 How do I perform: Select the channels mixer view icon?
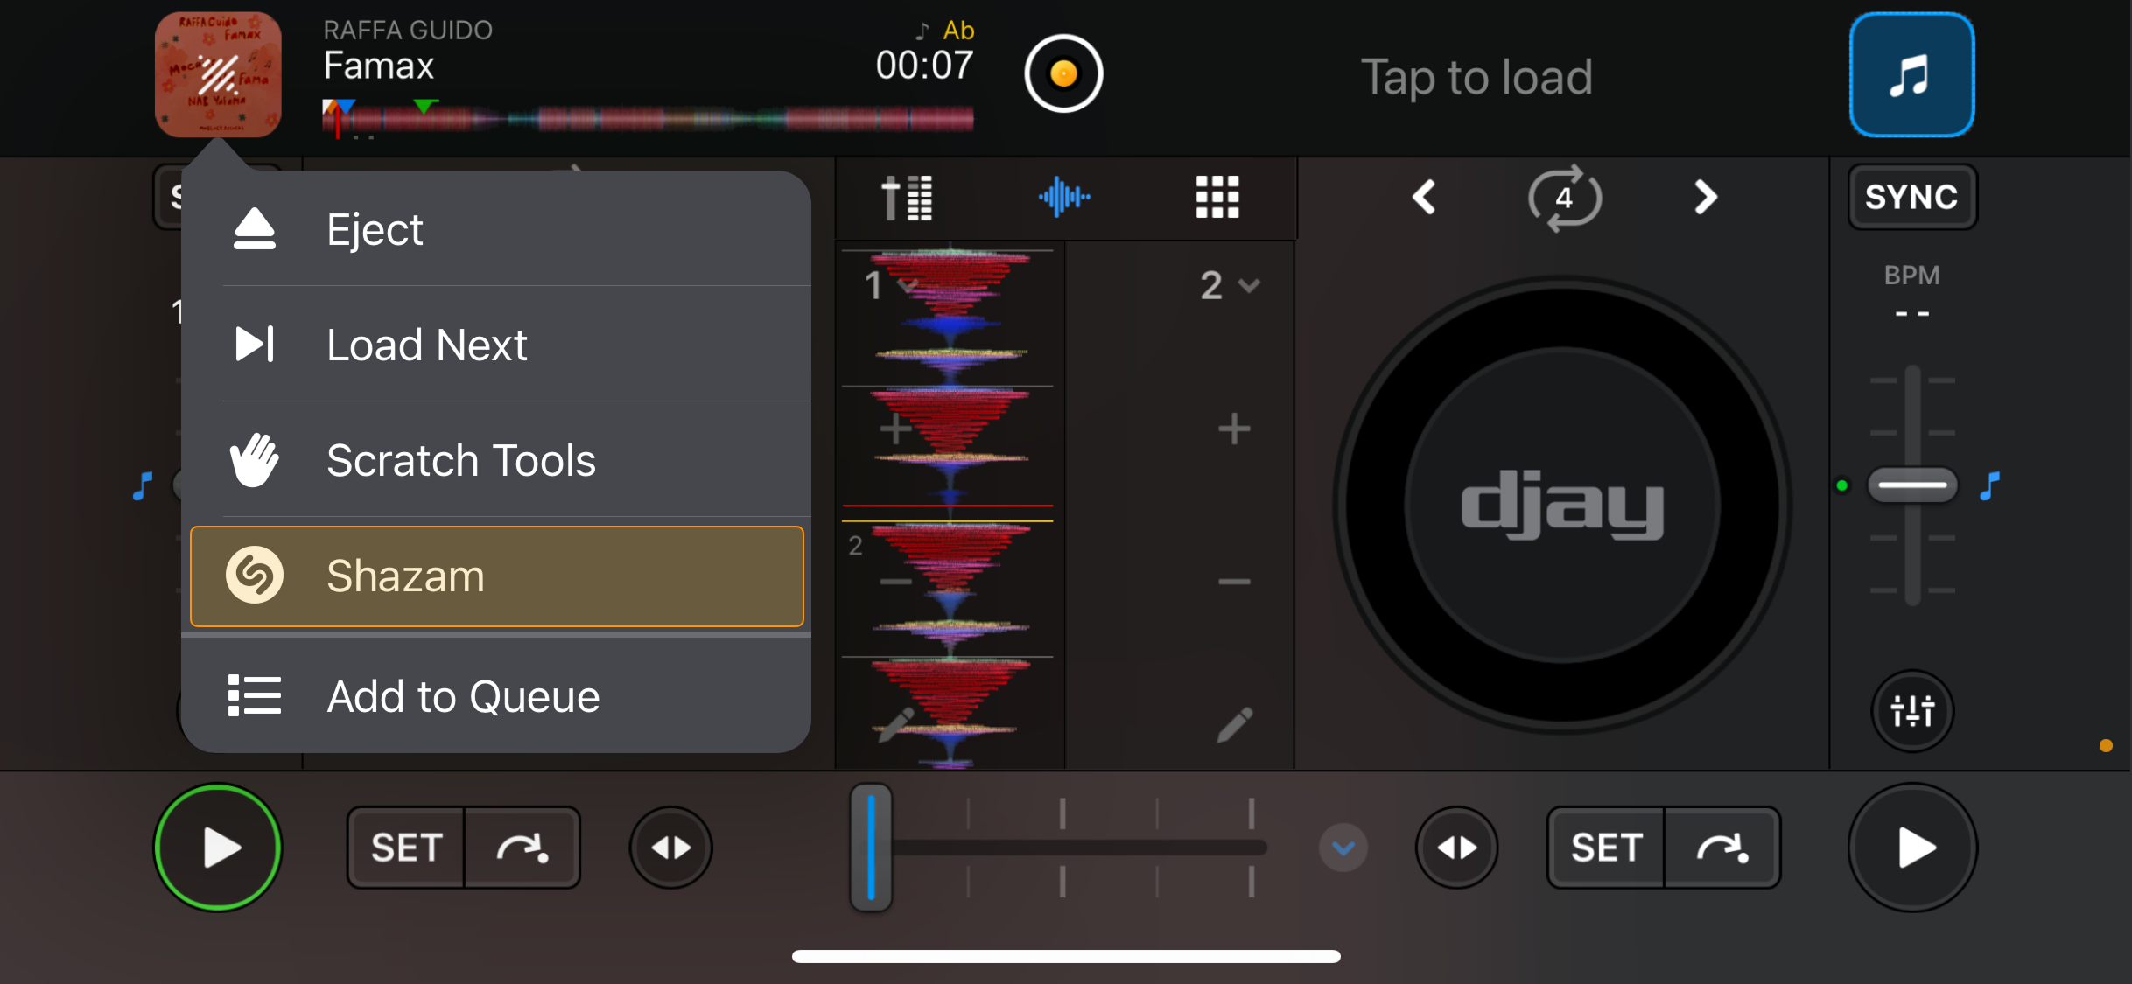point(908,198)
